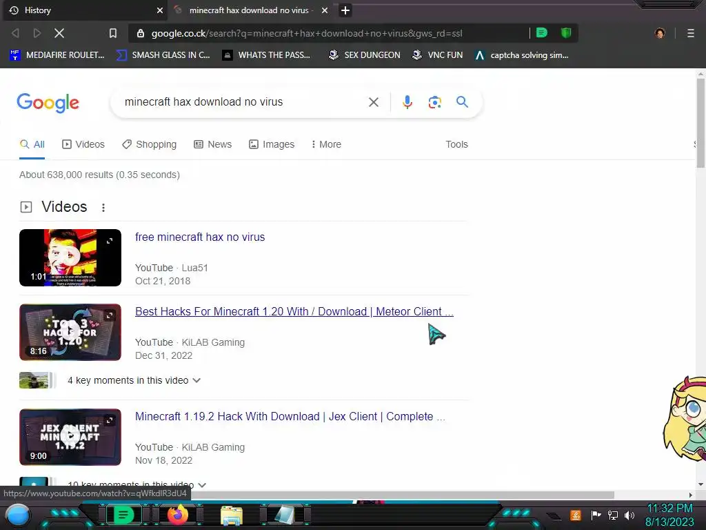Go to Google homepage logo
This screenshot has height=530, width=706.
[x=48, y=103]
